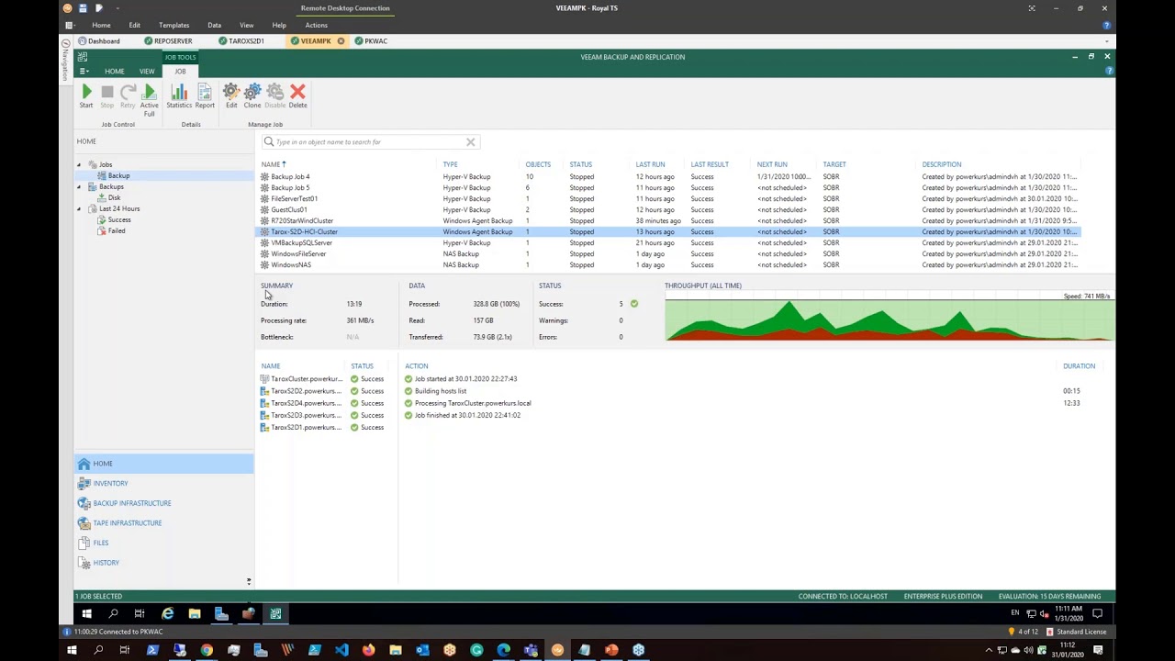The image size is (1175, 661).
Task: Sort jobs by TYPE column
Action: (x=450, y=164)
